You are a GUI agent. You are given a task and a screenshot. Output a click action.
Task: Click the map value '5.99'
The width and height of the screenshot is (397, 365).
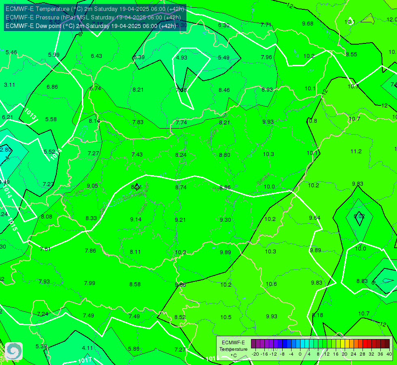[x=54, y=55]
